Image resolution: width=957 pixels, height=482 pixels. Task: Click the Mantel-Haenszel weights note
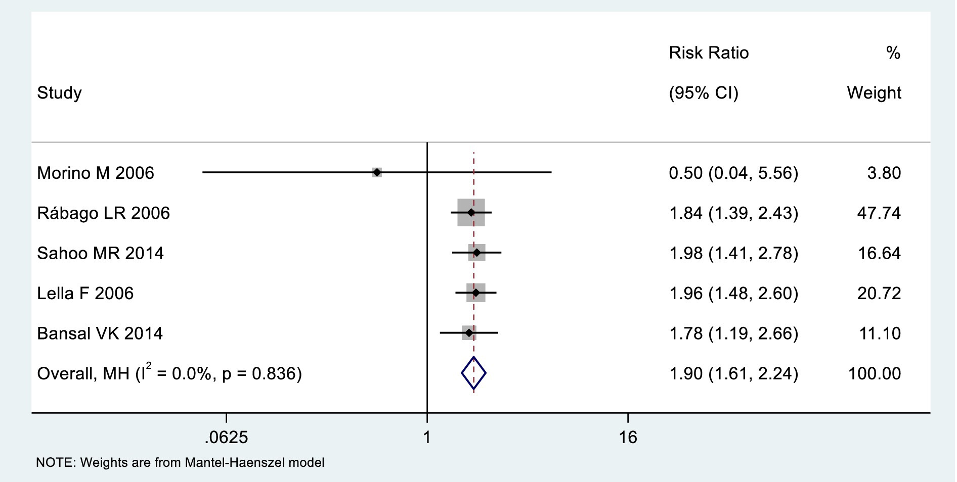click(x=180, y=462)
